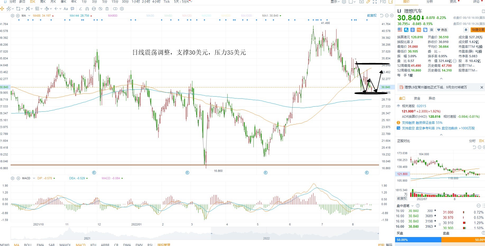
Task: Expand the MACD indicator dropdown
Action: (34, 178)
